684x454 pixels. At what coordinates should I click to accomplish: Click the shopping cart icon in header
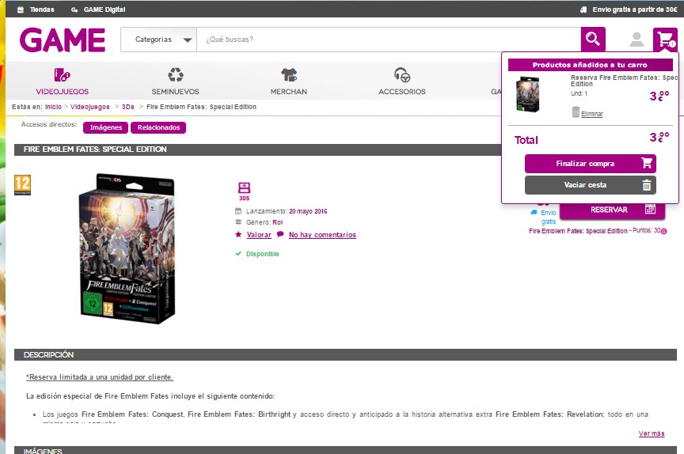click(x=665, y=40)
